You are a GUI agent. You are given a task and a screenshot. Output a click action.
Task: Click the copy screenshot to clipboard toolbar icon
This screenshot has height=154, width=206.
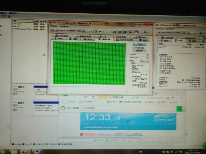point(119,32)
